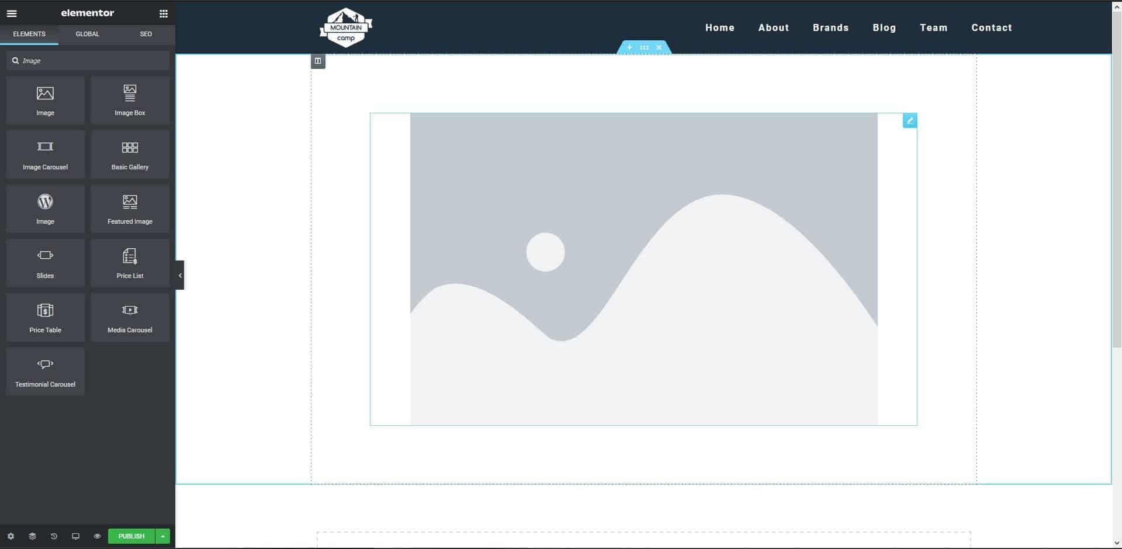Open the Elementor hamburger menu
Screen dimensions: 1122x549
click(12, 13)
